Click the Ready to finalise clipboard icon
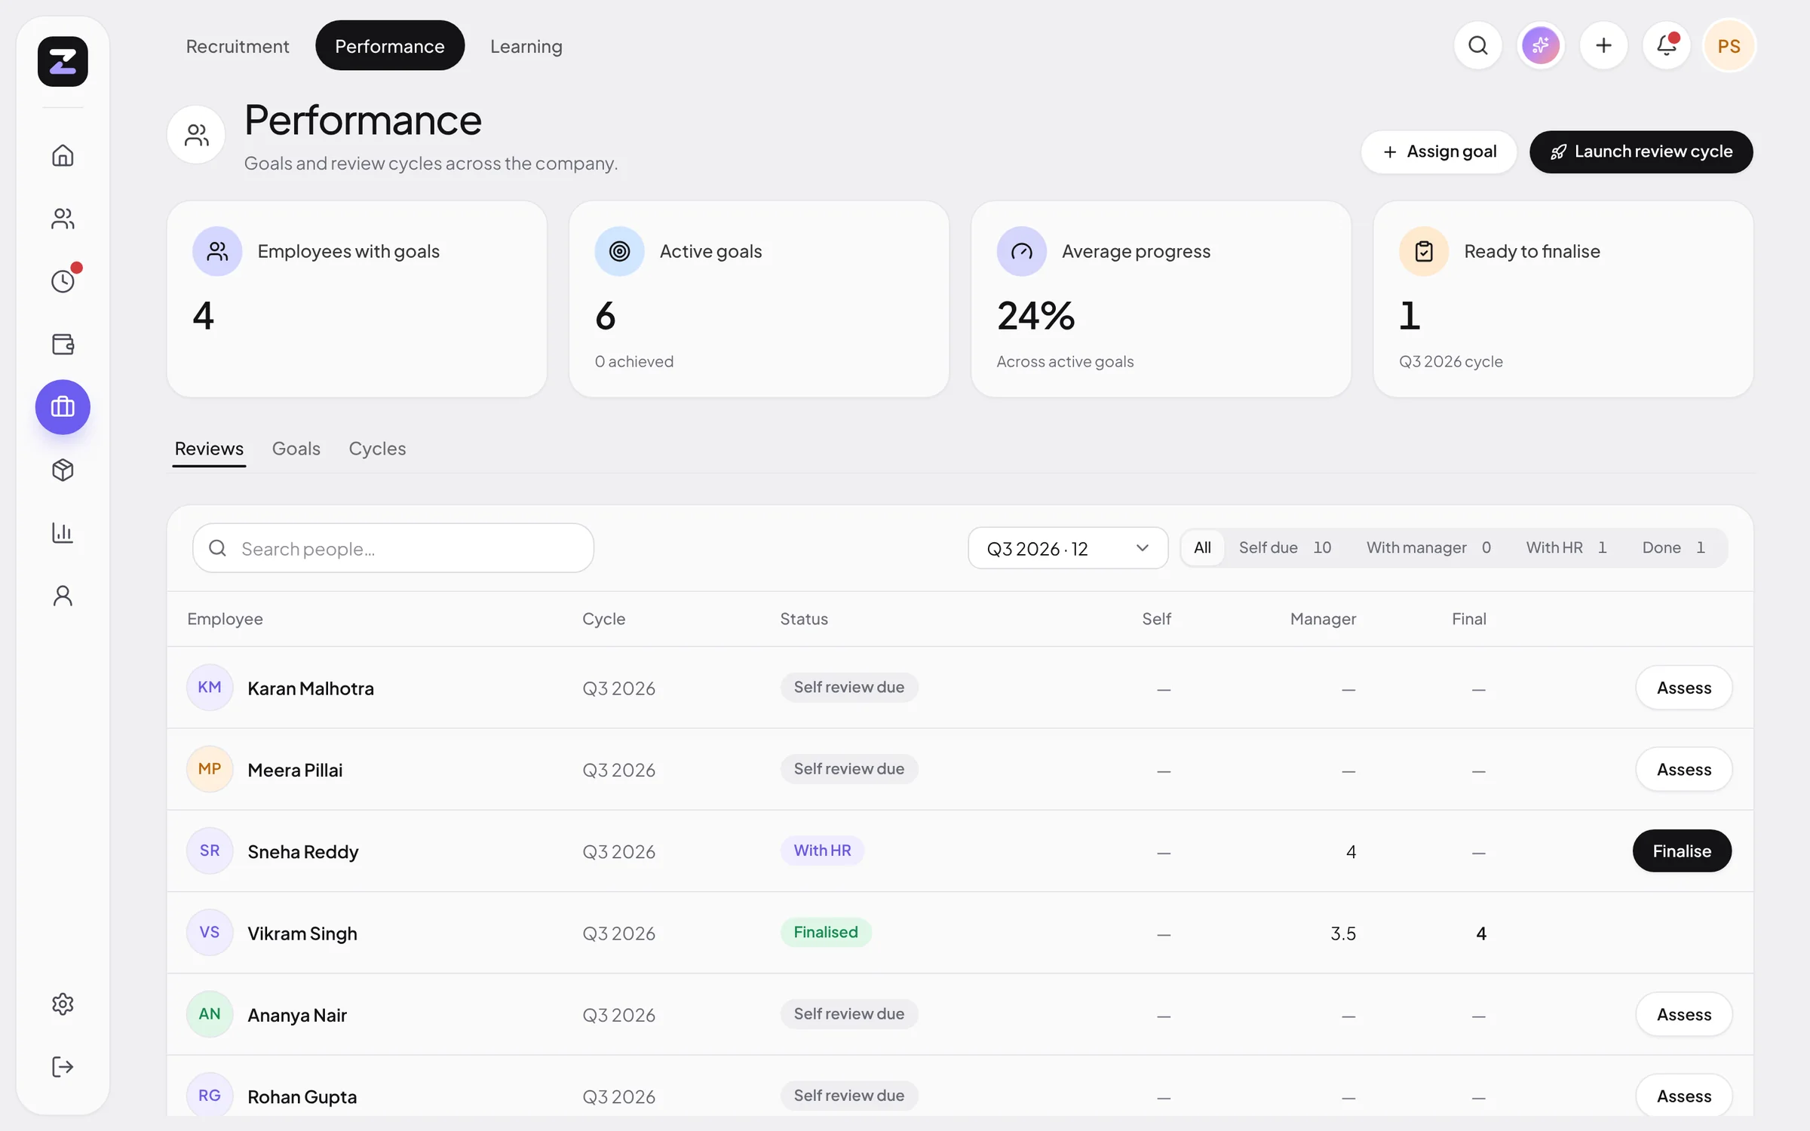1810x1131 pixels. [1424, 251]
